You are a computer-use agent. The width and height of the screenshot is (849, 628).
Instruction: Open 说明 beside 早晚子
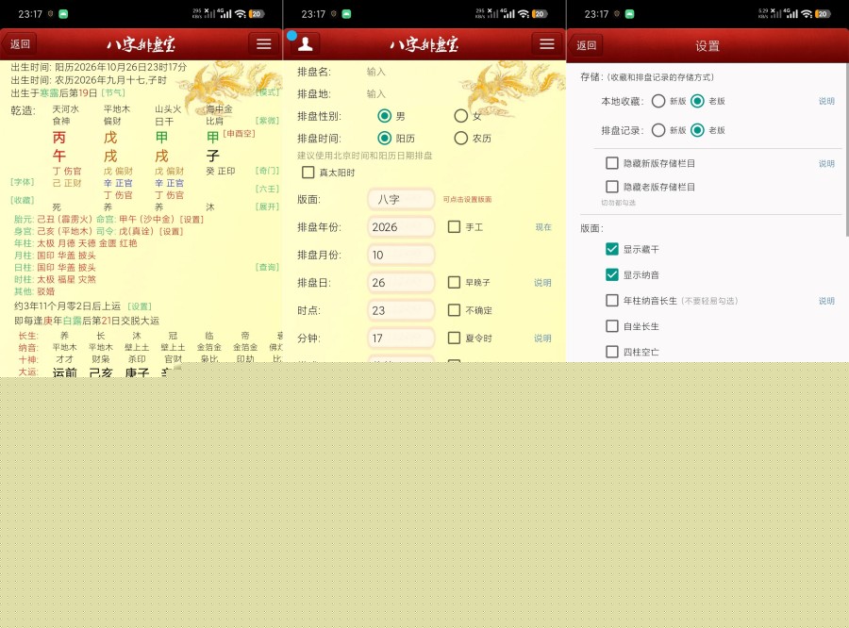pos(542,283)
